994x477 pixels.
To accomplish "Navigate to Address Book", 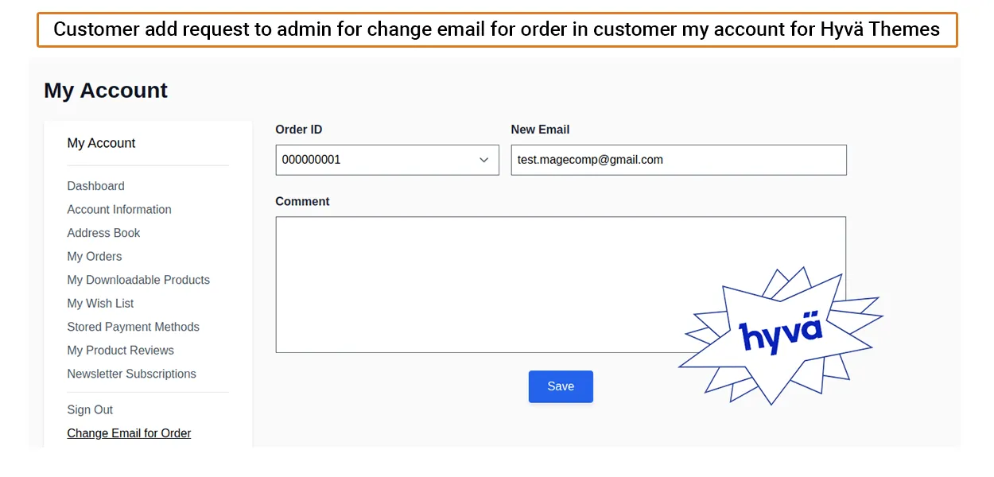I will pos(103,233).
